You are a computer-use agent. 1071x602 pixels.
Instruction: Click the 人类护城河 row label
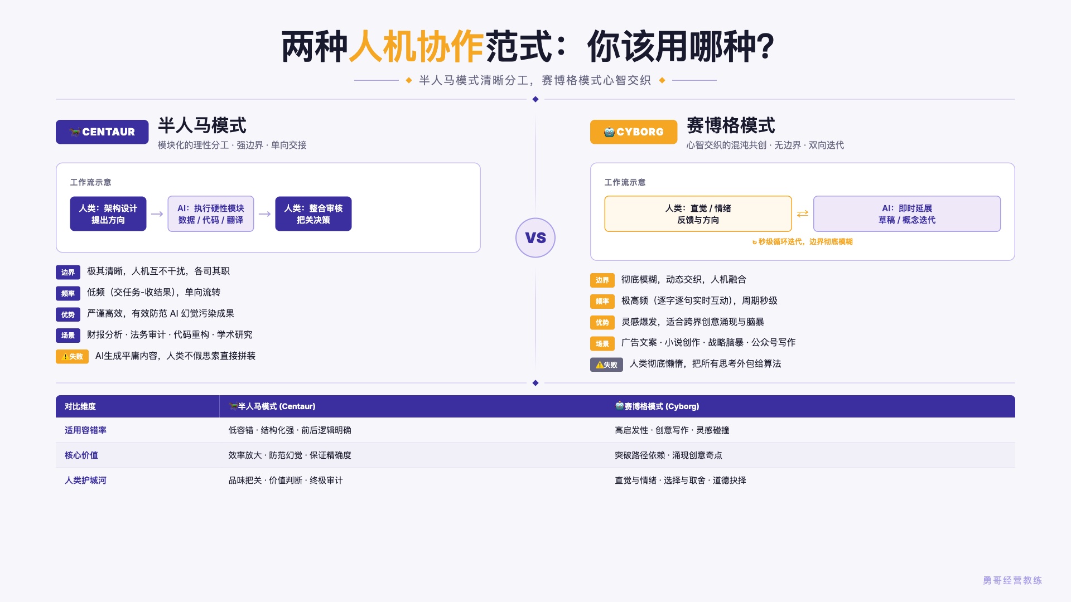click(85, 480)
